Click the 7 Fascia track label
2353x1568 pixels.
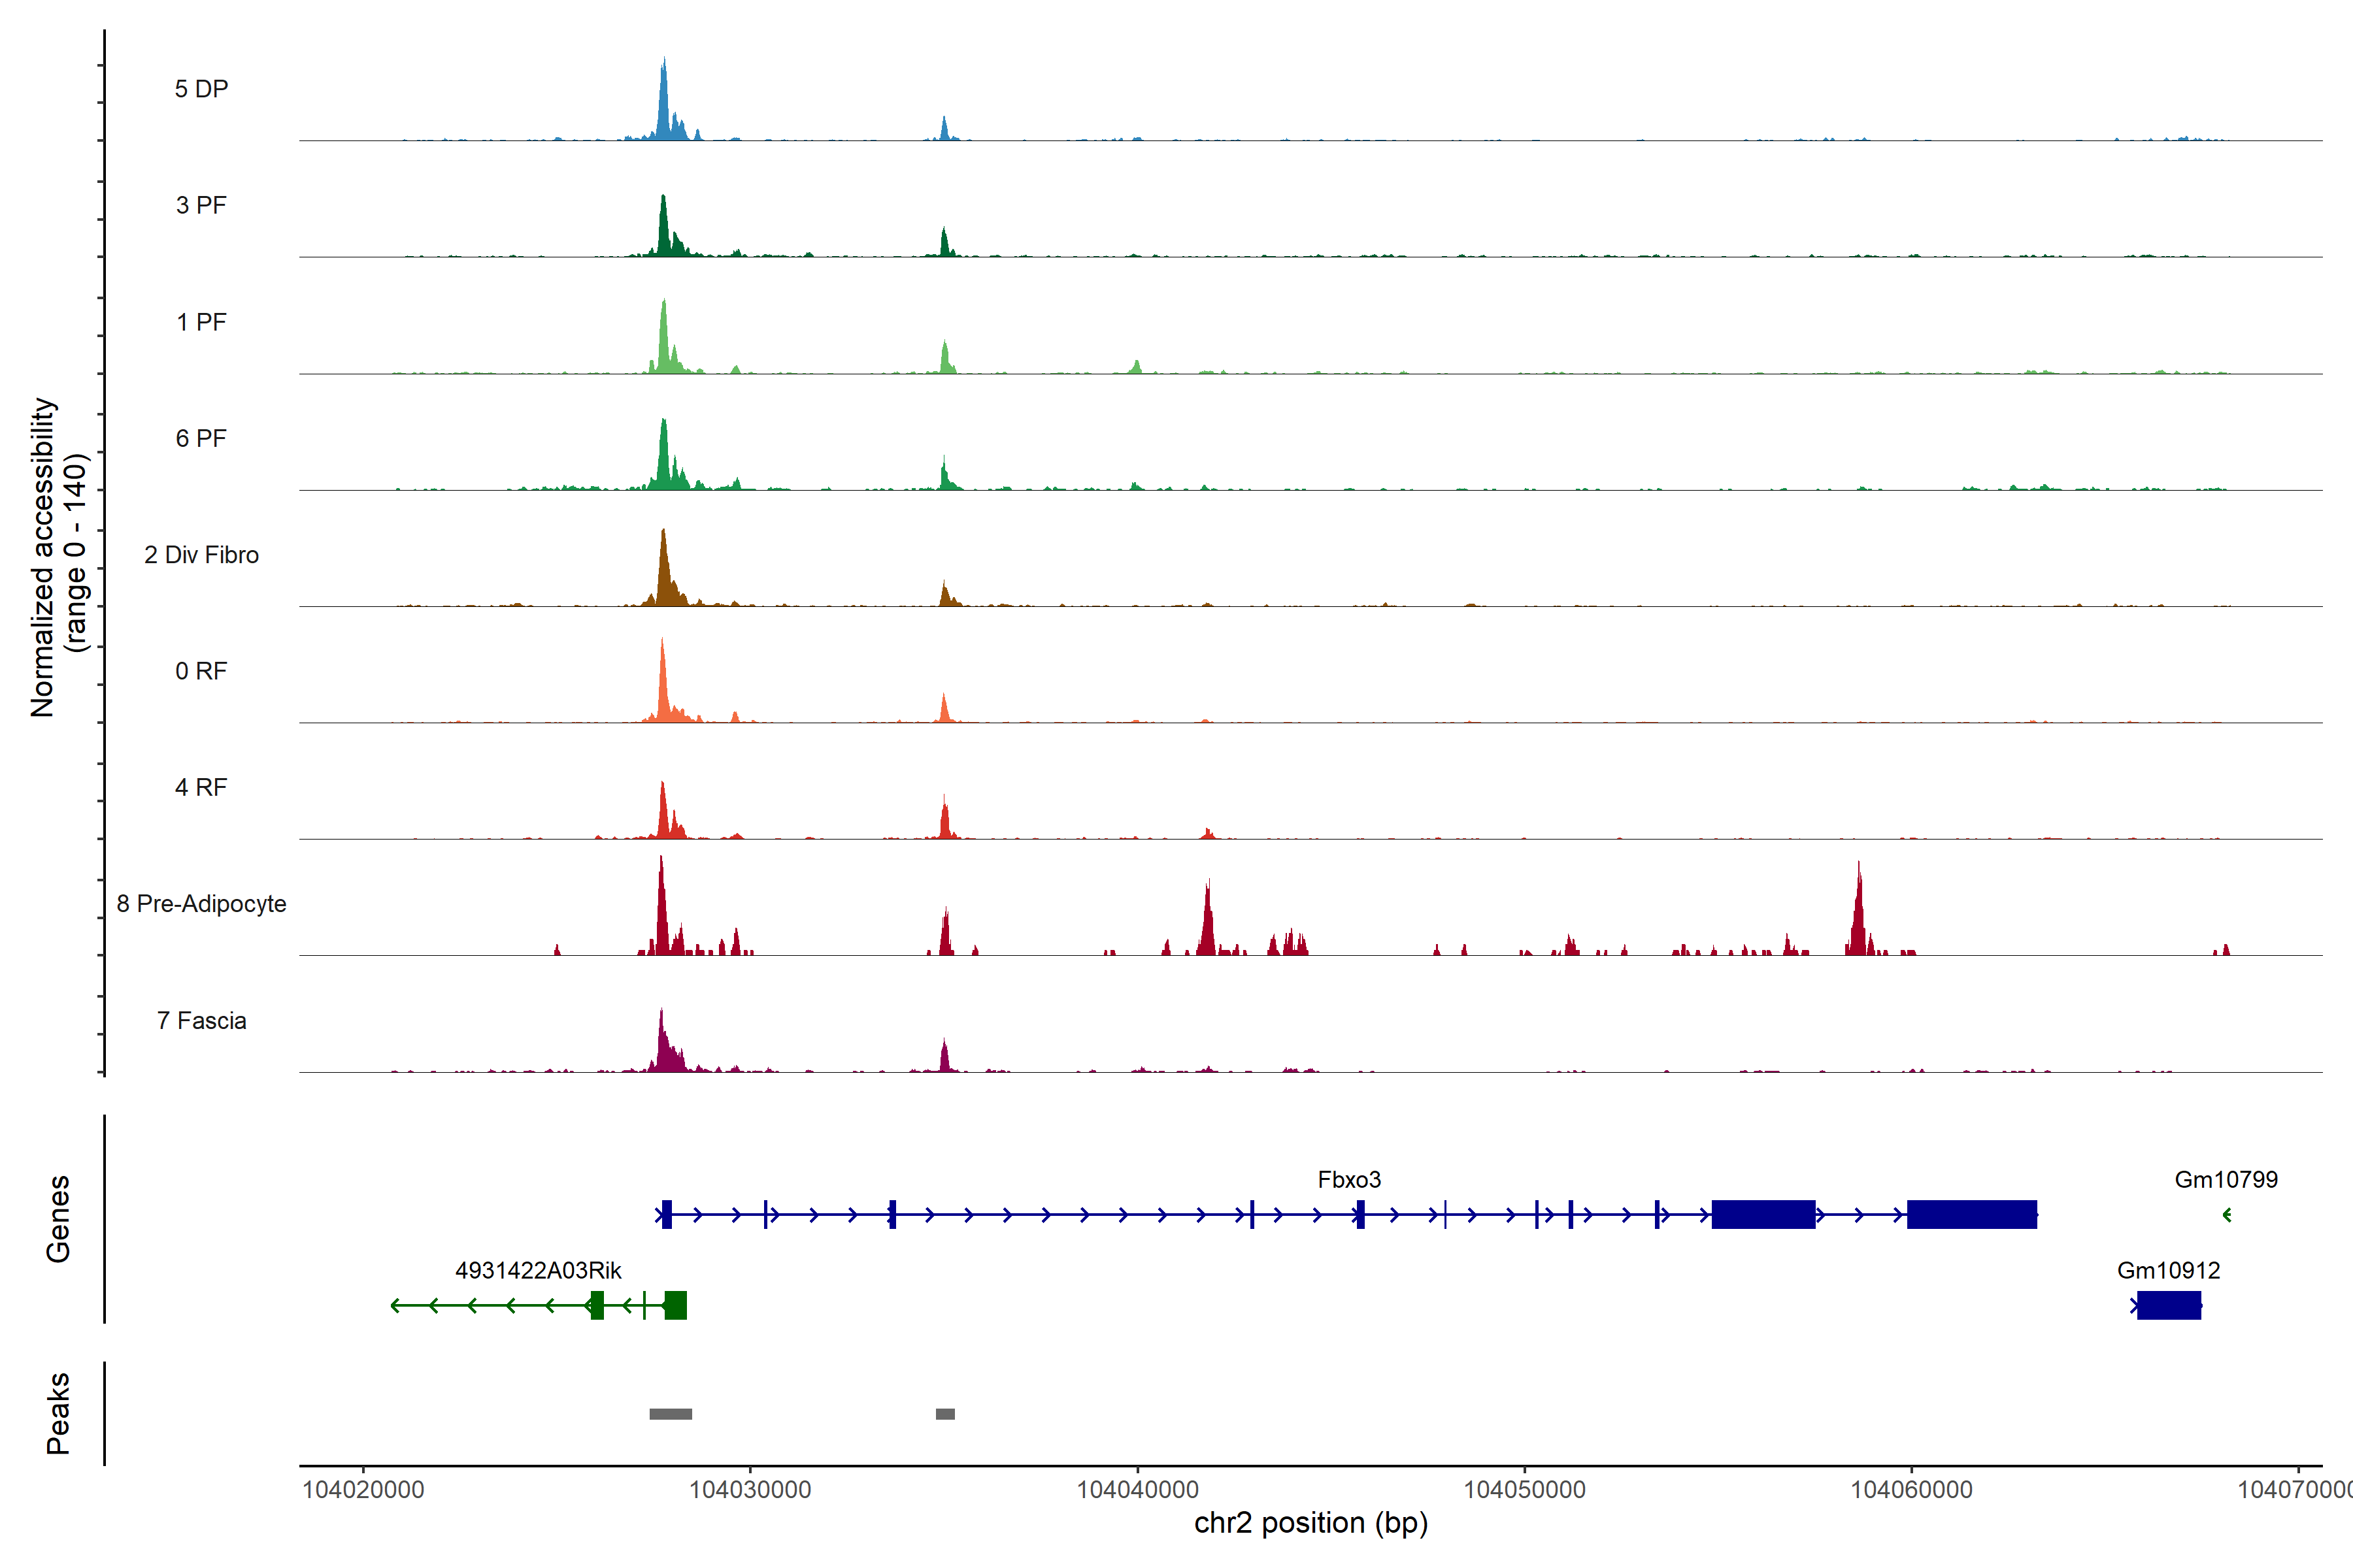pos(201,1021)
